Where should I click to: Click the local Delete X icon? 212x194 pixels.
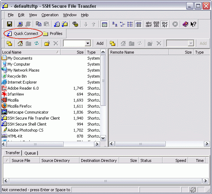[x=55, y=43]
